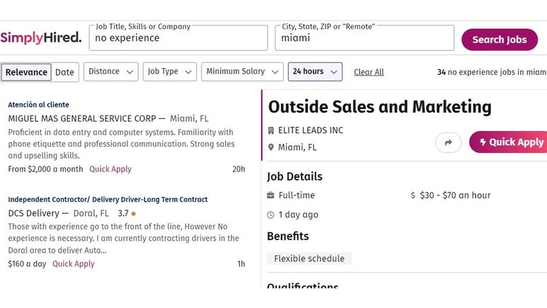Click the $30 - $70 an hour pay text
Viewport: 547px width, 308px height.
pyautogui.click(x=455, y=195)
